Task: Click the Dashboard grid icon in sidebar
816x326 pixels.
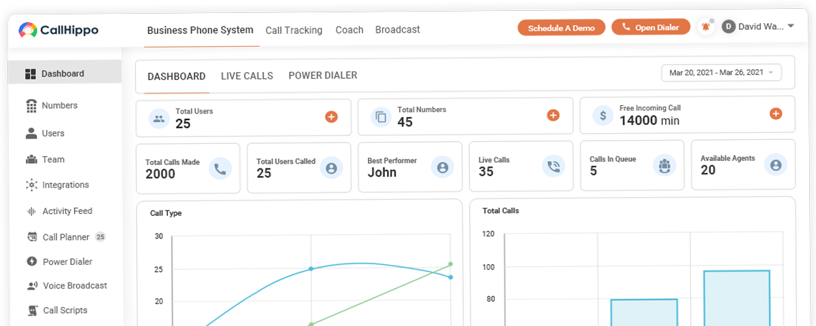Action: (x=31, y=73)
